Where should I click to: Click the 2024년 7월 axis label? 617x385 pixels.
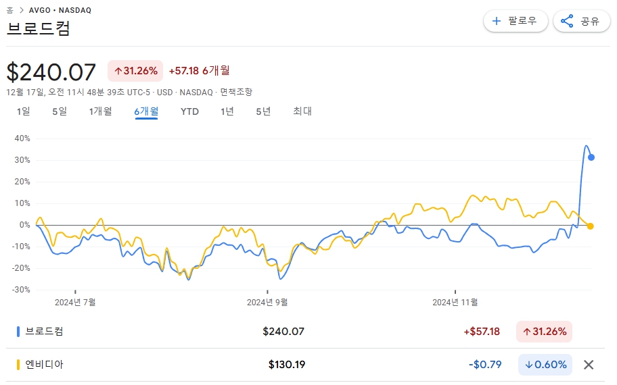click(x=75, y=302)
